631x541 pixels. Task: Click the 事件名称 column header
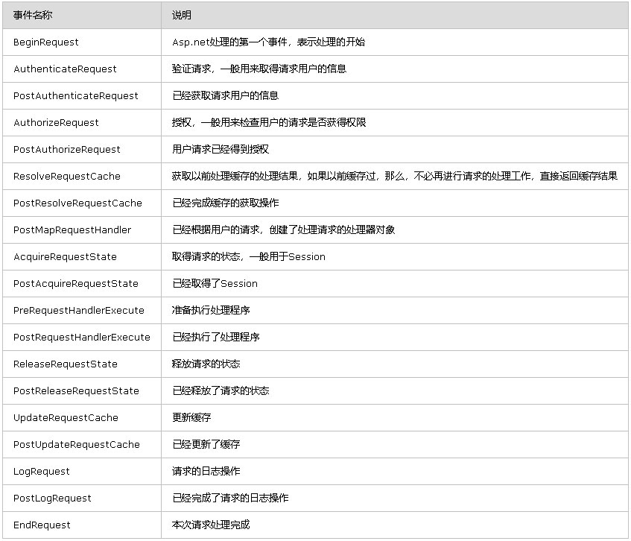point(33,16)
